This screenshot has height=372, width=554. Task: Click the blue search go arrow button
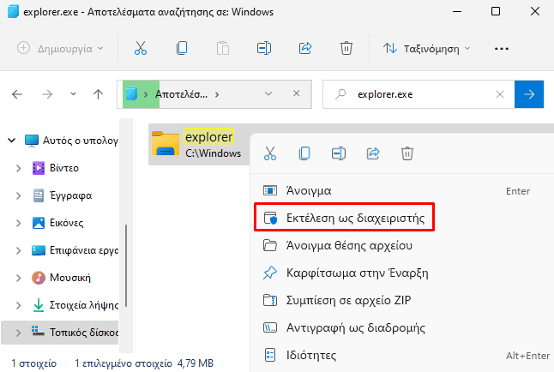pyautogui.click(x=529, y=94)
